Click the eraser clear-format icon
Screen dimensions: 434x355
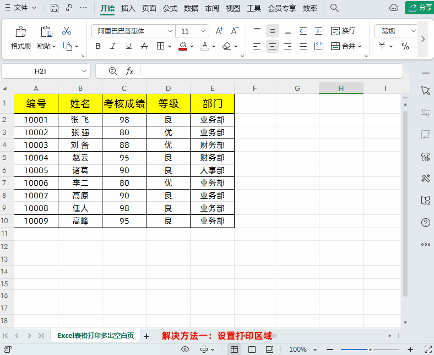[x=227, y=46]
